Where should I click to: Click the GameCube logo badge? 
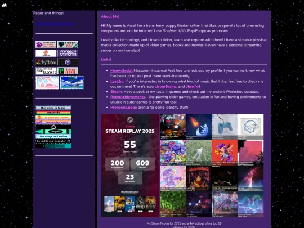click(68, 62)
